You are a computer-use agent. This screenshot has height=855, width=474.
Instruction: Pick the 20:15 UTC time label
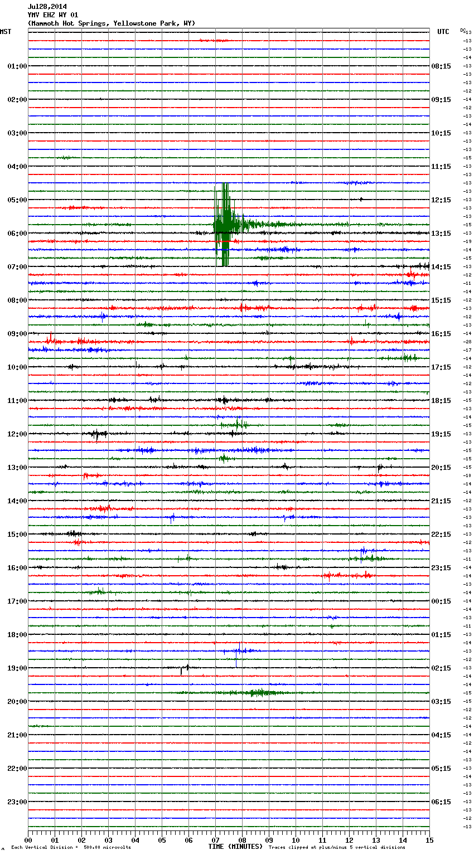click(441, 468)
